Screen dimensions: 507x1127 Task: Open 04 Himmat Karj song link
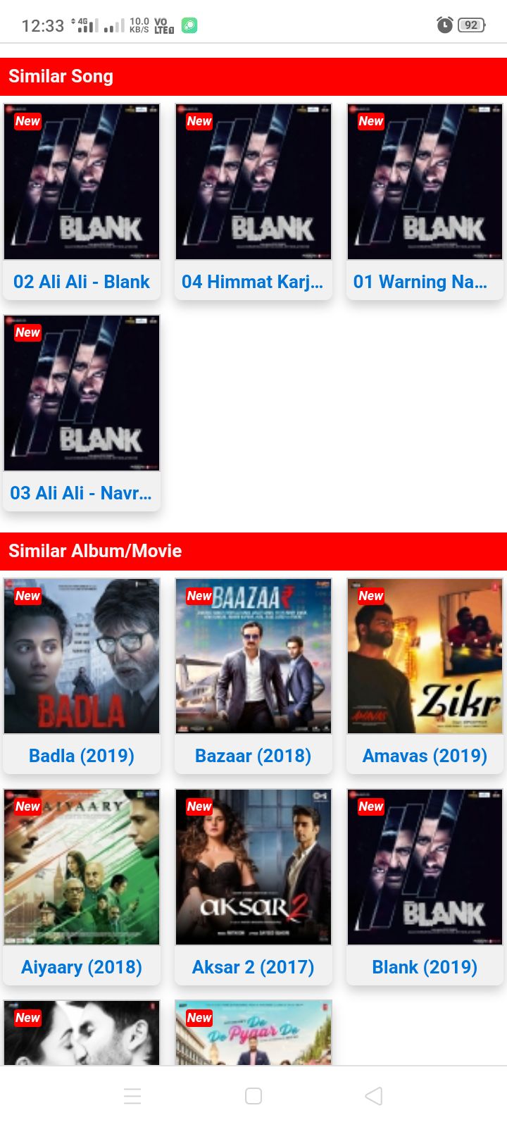tap(253, 282)
